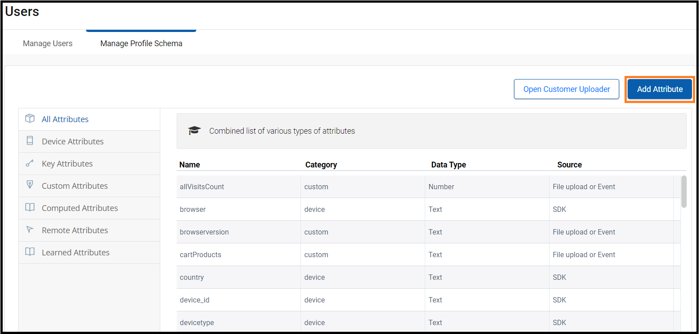Click Text data type in device_id row
This screenshot has width=700, height=334.
[x=435, y=300]
